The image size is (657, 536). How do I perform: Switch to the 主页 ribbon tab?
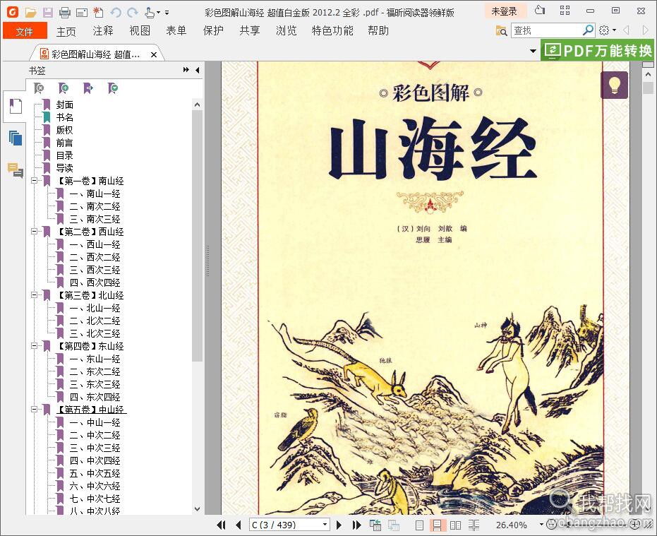point(66,31)
